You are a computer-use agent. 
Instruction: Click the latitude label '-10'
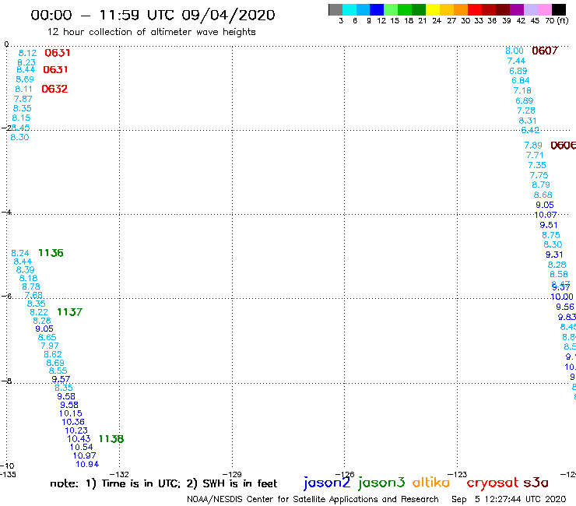click(7, 466)
